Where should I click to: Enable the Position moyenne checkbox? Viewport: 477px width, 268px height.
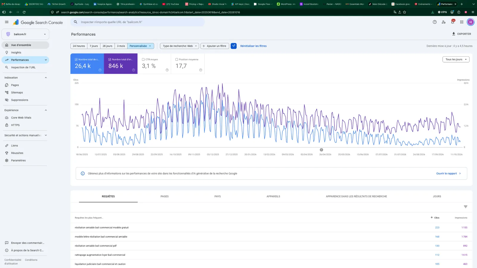click(177, 60)
